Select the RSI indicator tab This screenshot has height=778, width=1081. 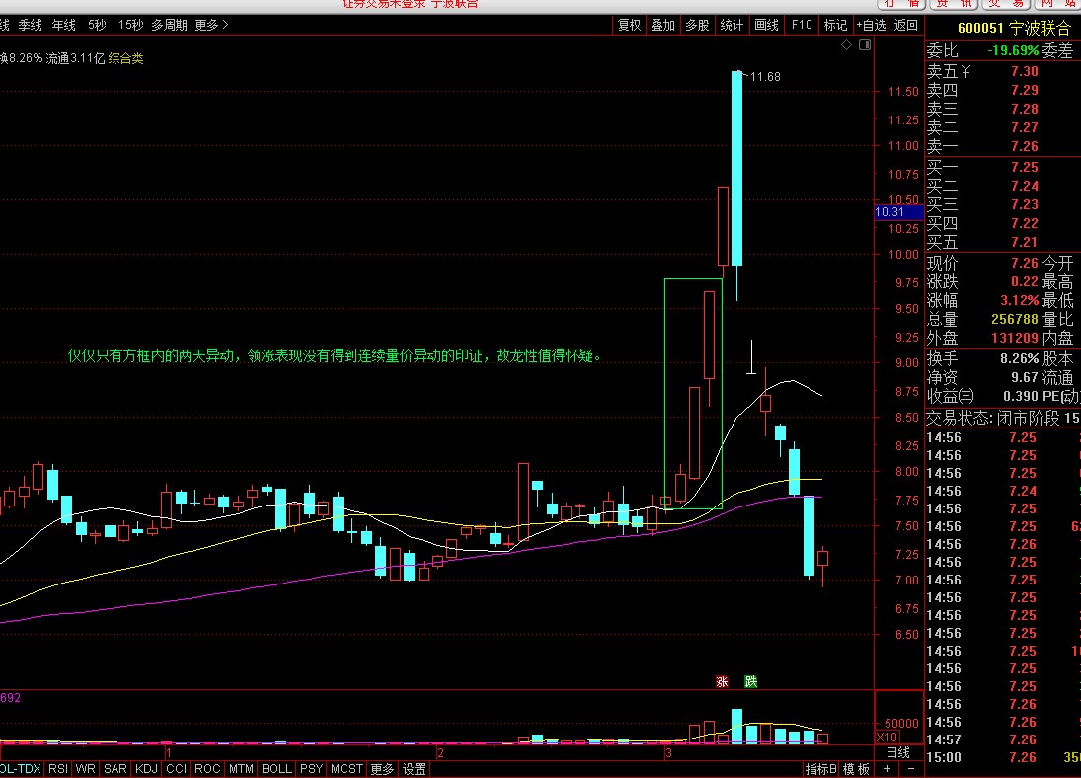coord(58,769)
